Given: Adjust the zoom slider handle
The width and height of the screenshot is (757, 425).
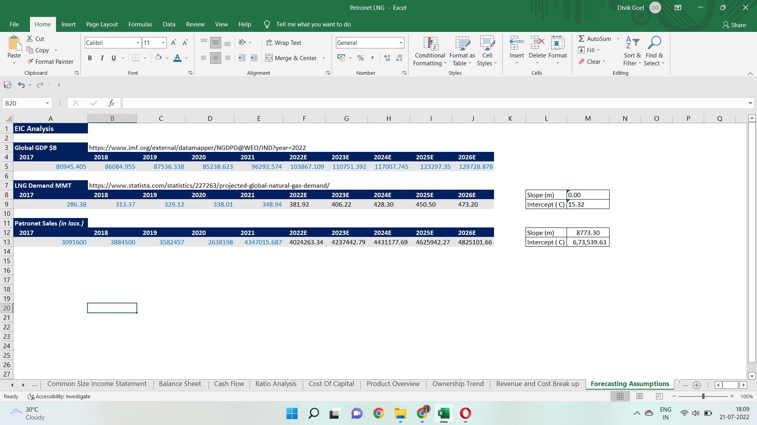Looking at the screenshot, I should click(x=703, y=396).
